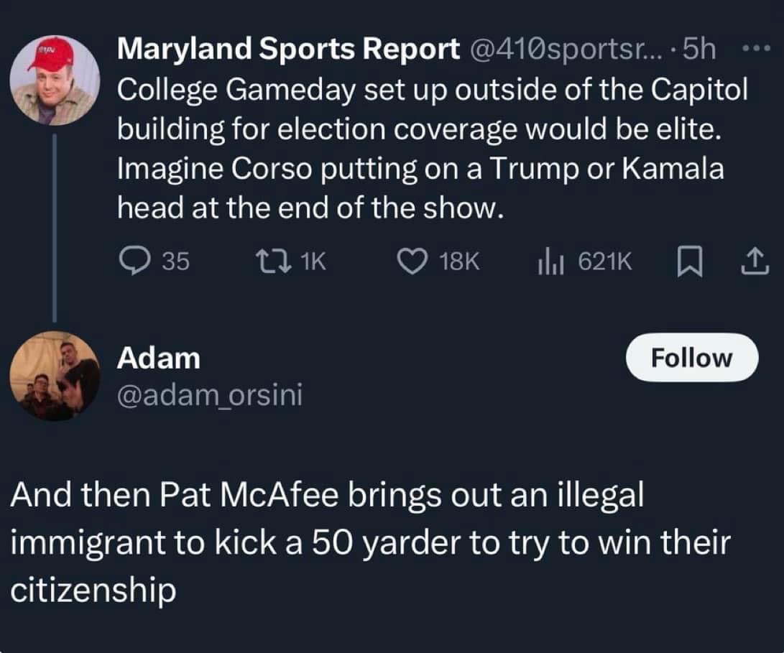Open Maryland Sports Report display name
784x653 pixels.
tap(288, 49)
